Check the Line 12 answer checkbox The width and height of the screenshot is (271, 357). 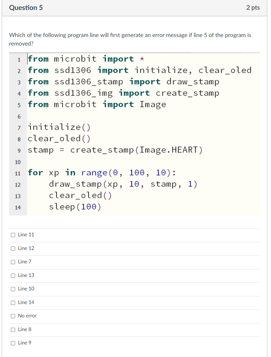tap(13, 249)
